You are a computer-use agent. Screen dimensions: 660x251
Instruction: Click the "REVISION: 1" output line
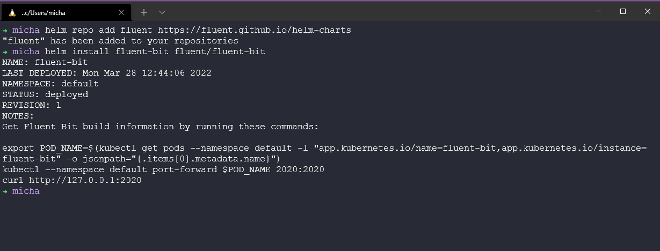coord(31,105)
